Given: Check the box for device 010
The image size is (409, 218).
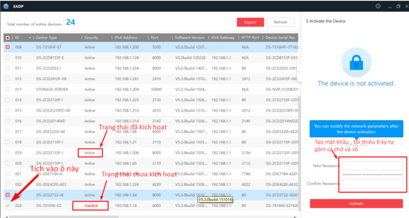Looking at the screenshot, I should click(8, 58).
